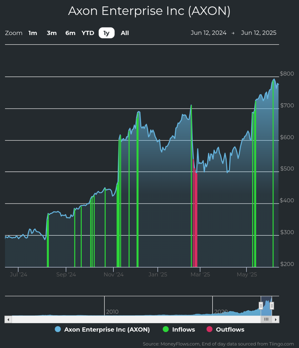This screenshot has height=348, width=299.
Task: Click the Jan '25 x-axis label
Action: (158, 274)
